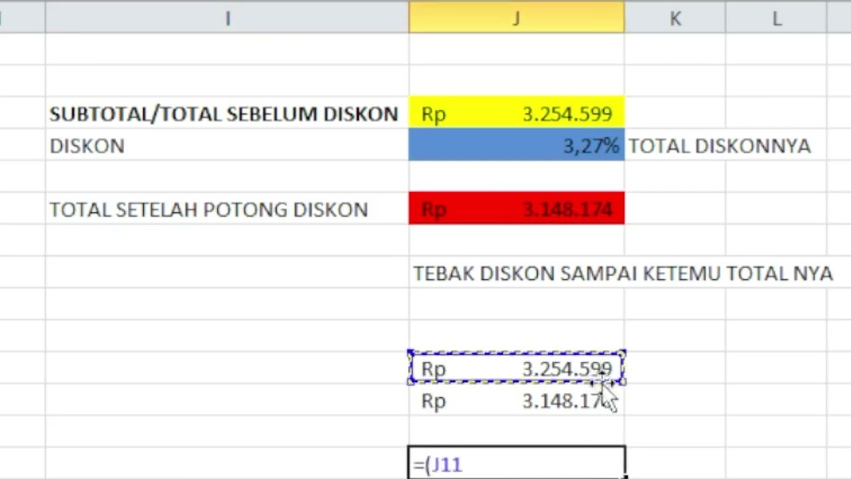Select the yellow cell with Rp 3.254.599
Screen dimensions: 851x479
pos(517,113)
